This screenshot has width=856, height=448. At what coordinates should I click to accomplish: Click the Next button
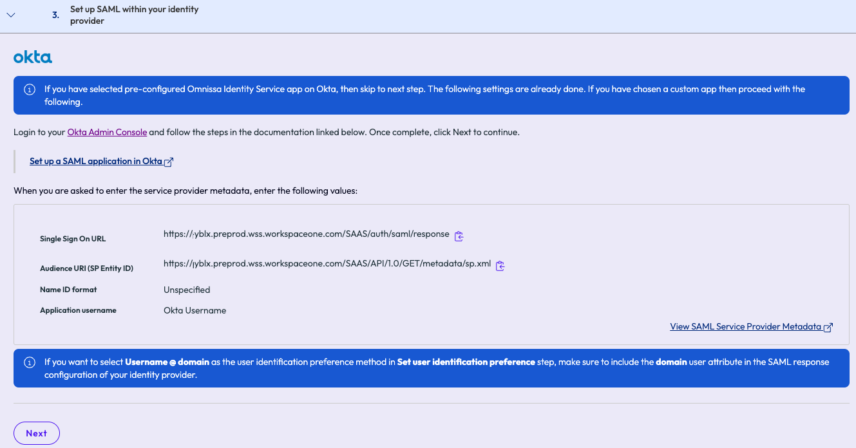(37, 433)
